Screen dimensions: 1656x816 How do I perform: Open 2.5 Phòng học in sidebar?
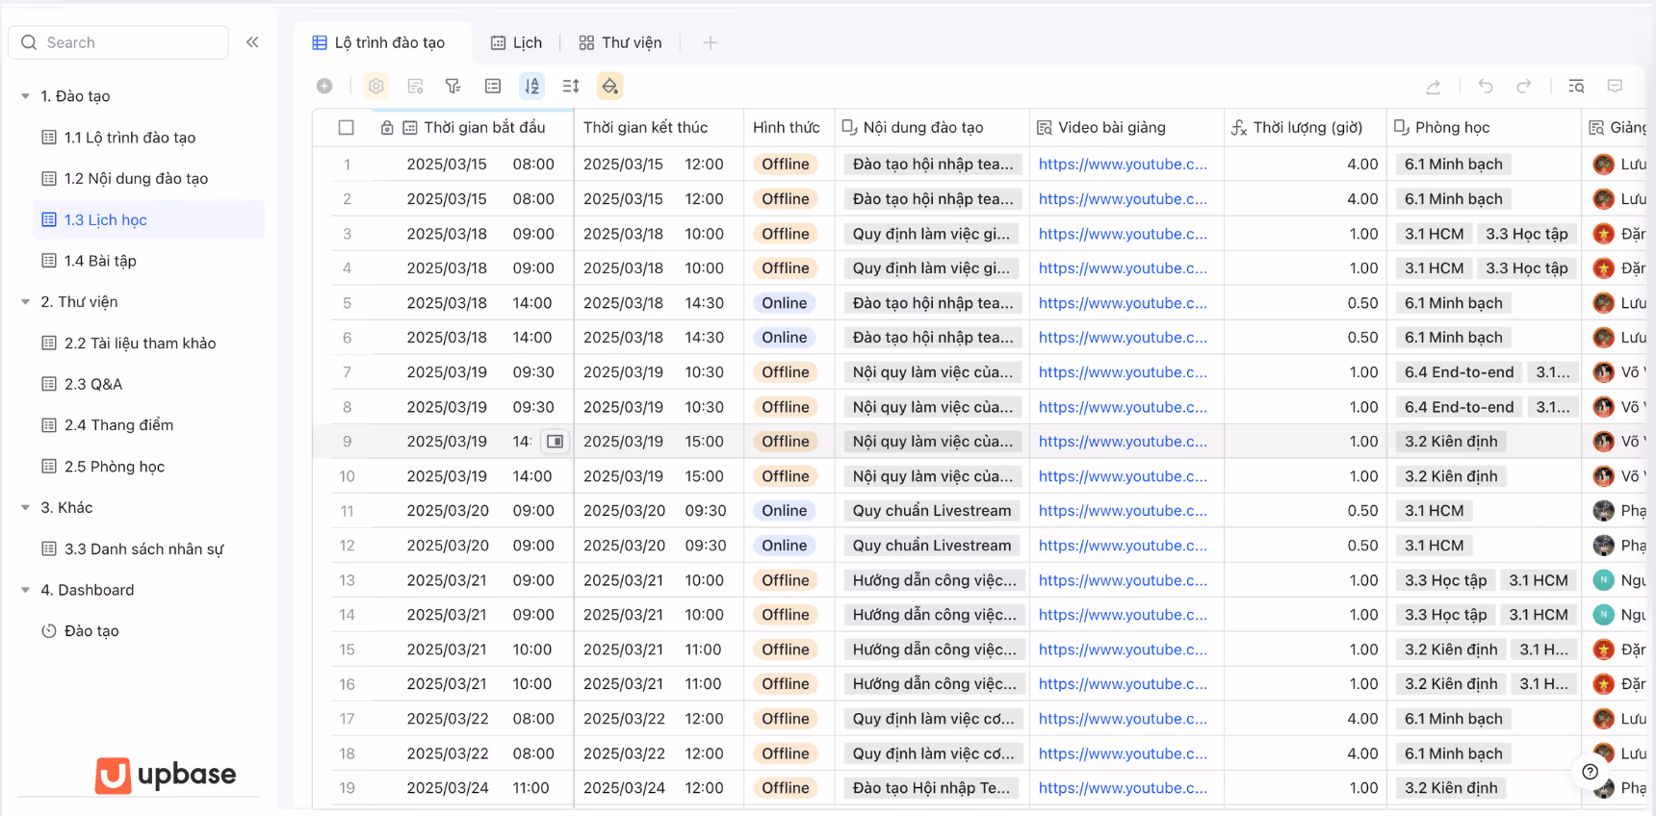pyautogui.click(x=148, y=467)
